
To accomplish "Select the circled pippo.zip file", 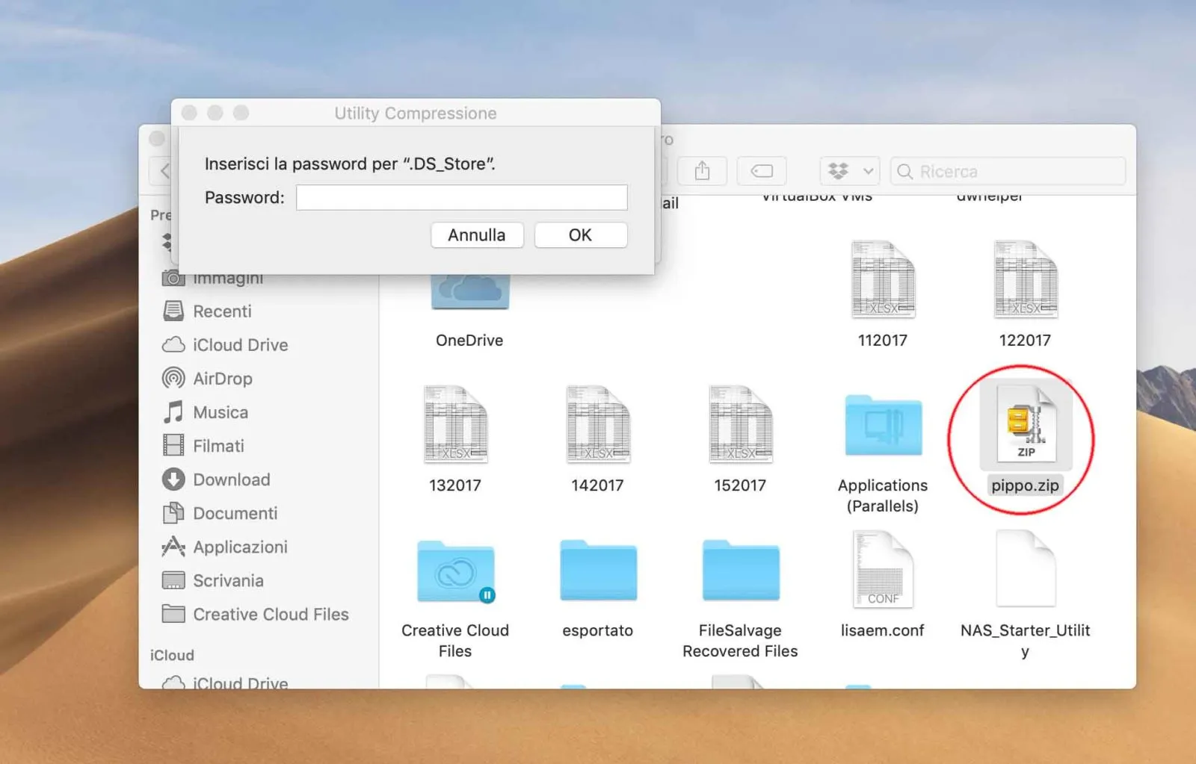I will pos(1025,426).
